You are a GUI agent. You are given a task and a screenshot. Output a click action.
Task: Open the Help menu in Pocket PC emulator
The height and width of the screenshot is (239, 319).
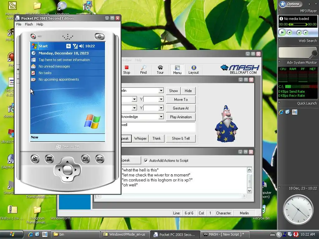40,24
